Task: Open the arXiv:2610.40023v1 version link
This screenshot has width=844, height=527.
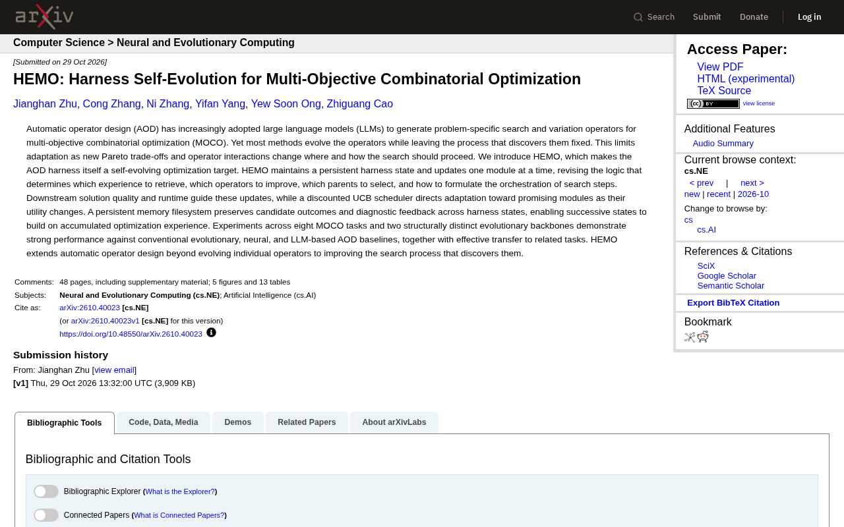Action: click(105, 321)
